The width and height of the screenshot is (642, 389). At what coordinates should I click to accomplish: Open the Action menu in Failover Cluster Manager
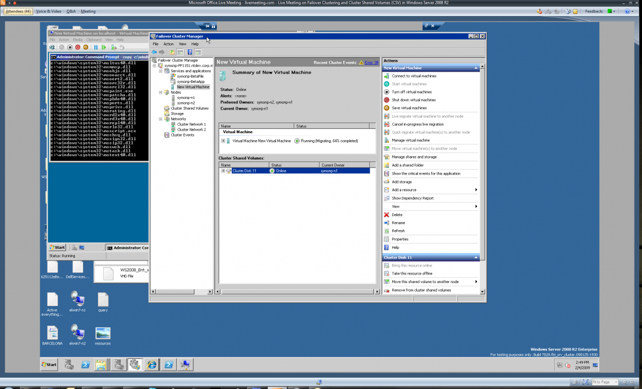tap(169, 44)
